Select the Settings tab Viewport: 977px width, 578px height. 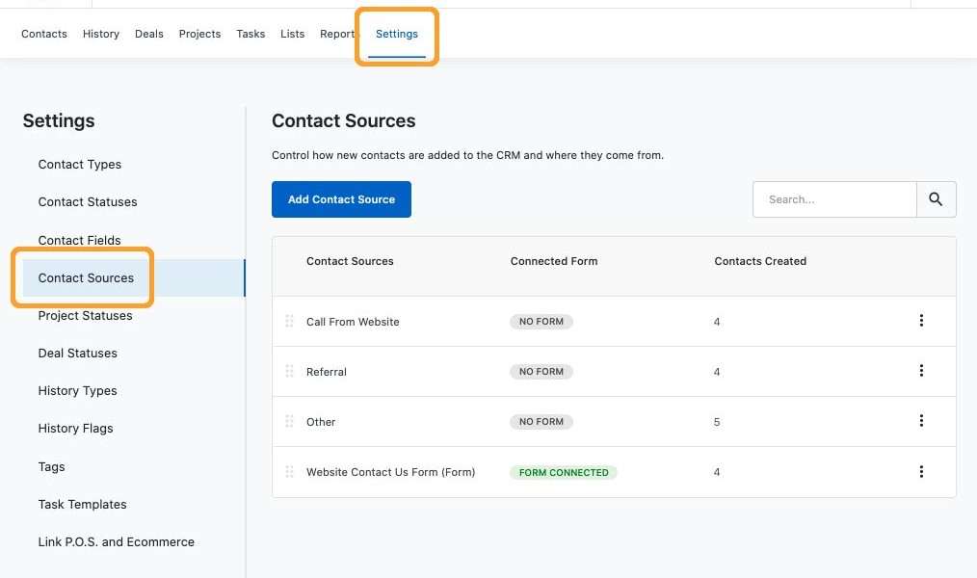(x=397, y=34)
